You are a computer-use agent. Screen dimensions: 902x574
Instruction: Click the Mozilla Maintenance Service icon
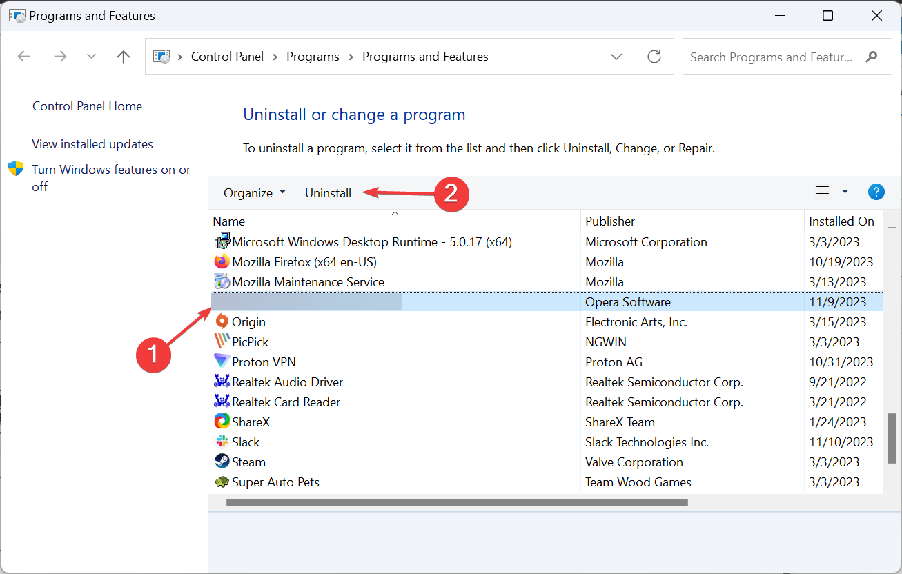coord(222,281)
